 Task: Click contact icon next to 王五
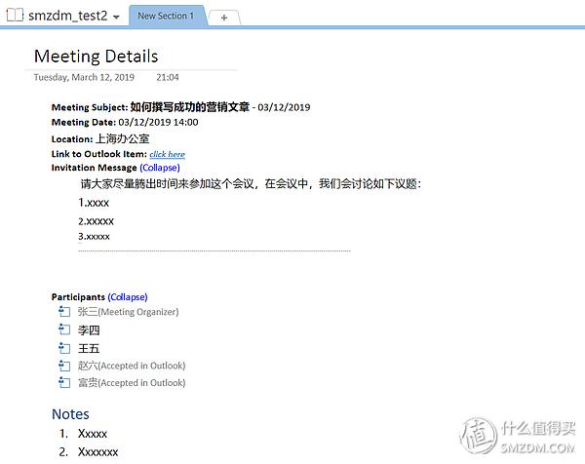pyautogui.click(x=64, y=348)
